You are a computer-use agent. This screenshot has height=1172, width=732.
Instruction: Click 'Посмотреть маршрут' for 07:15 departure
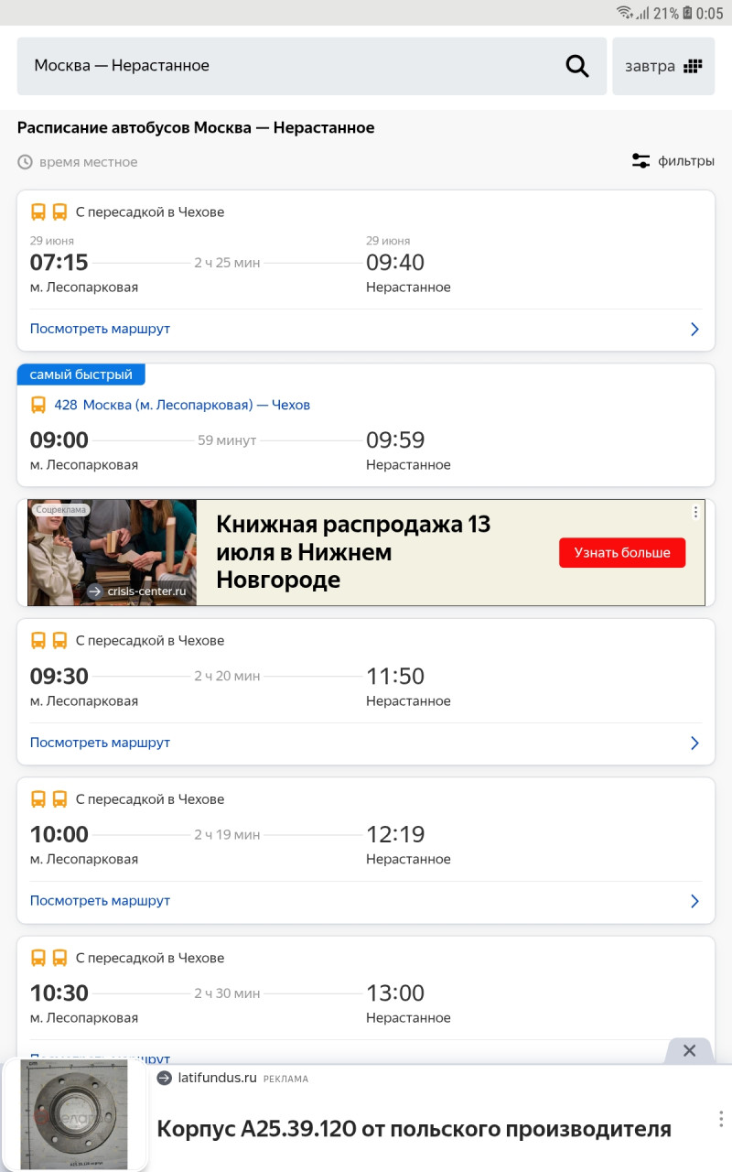point(101,329)
